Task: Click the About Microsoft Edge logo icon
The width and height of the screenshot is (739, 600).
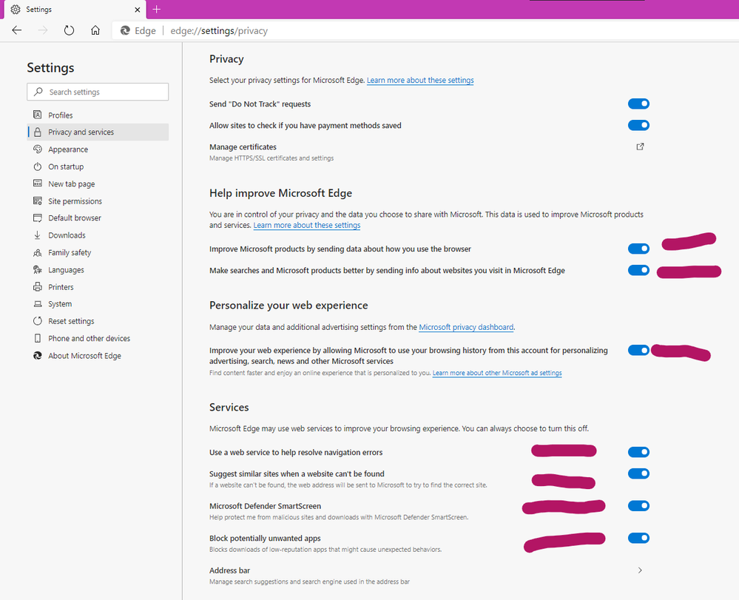Action: click(x=37, y=355)
